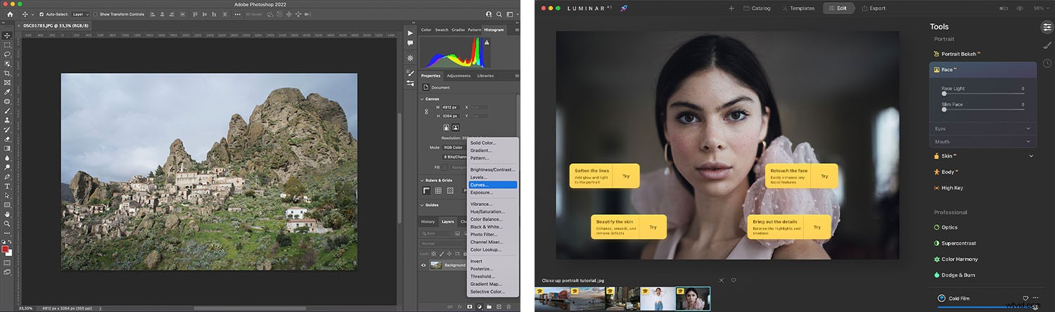
Task: Click the delete layer trash icon
Action: (509, 307)
